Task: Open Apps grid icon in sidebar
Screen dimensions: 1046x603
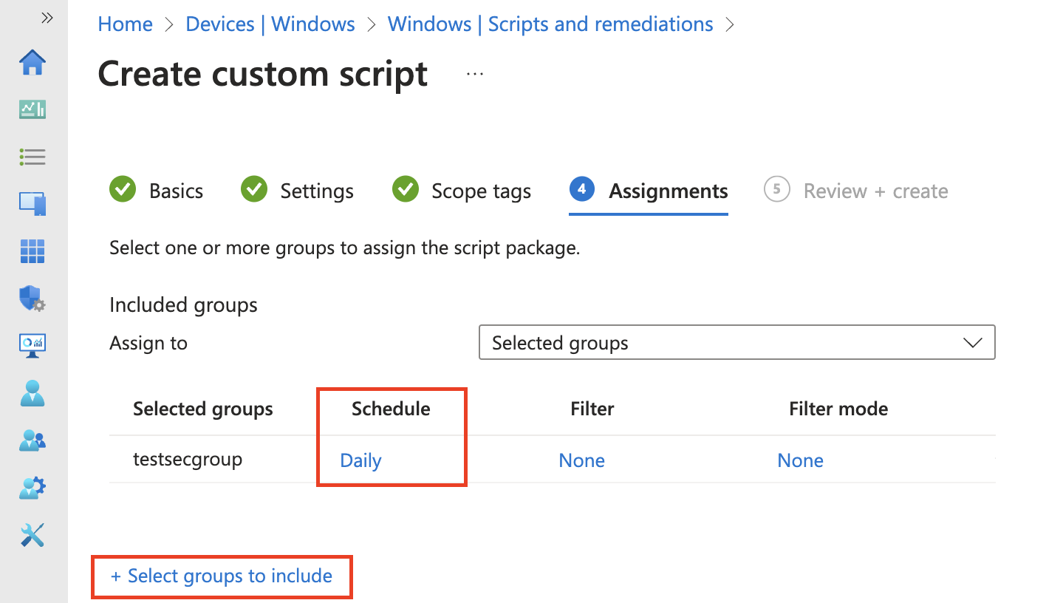Action: [33, 251]
